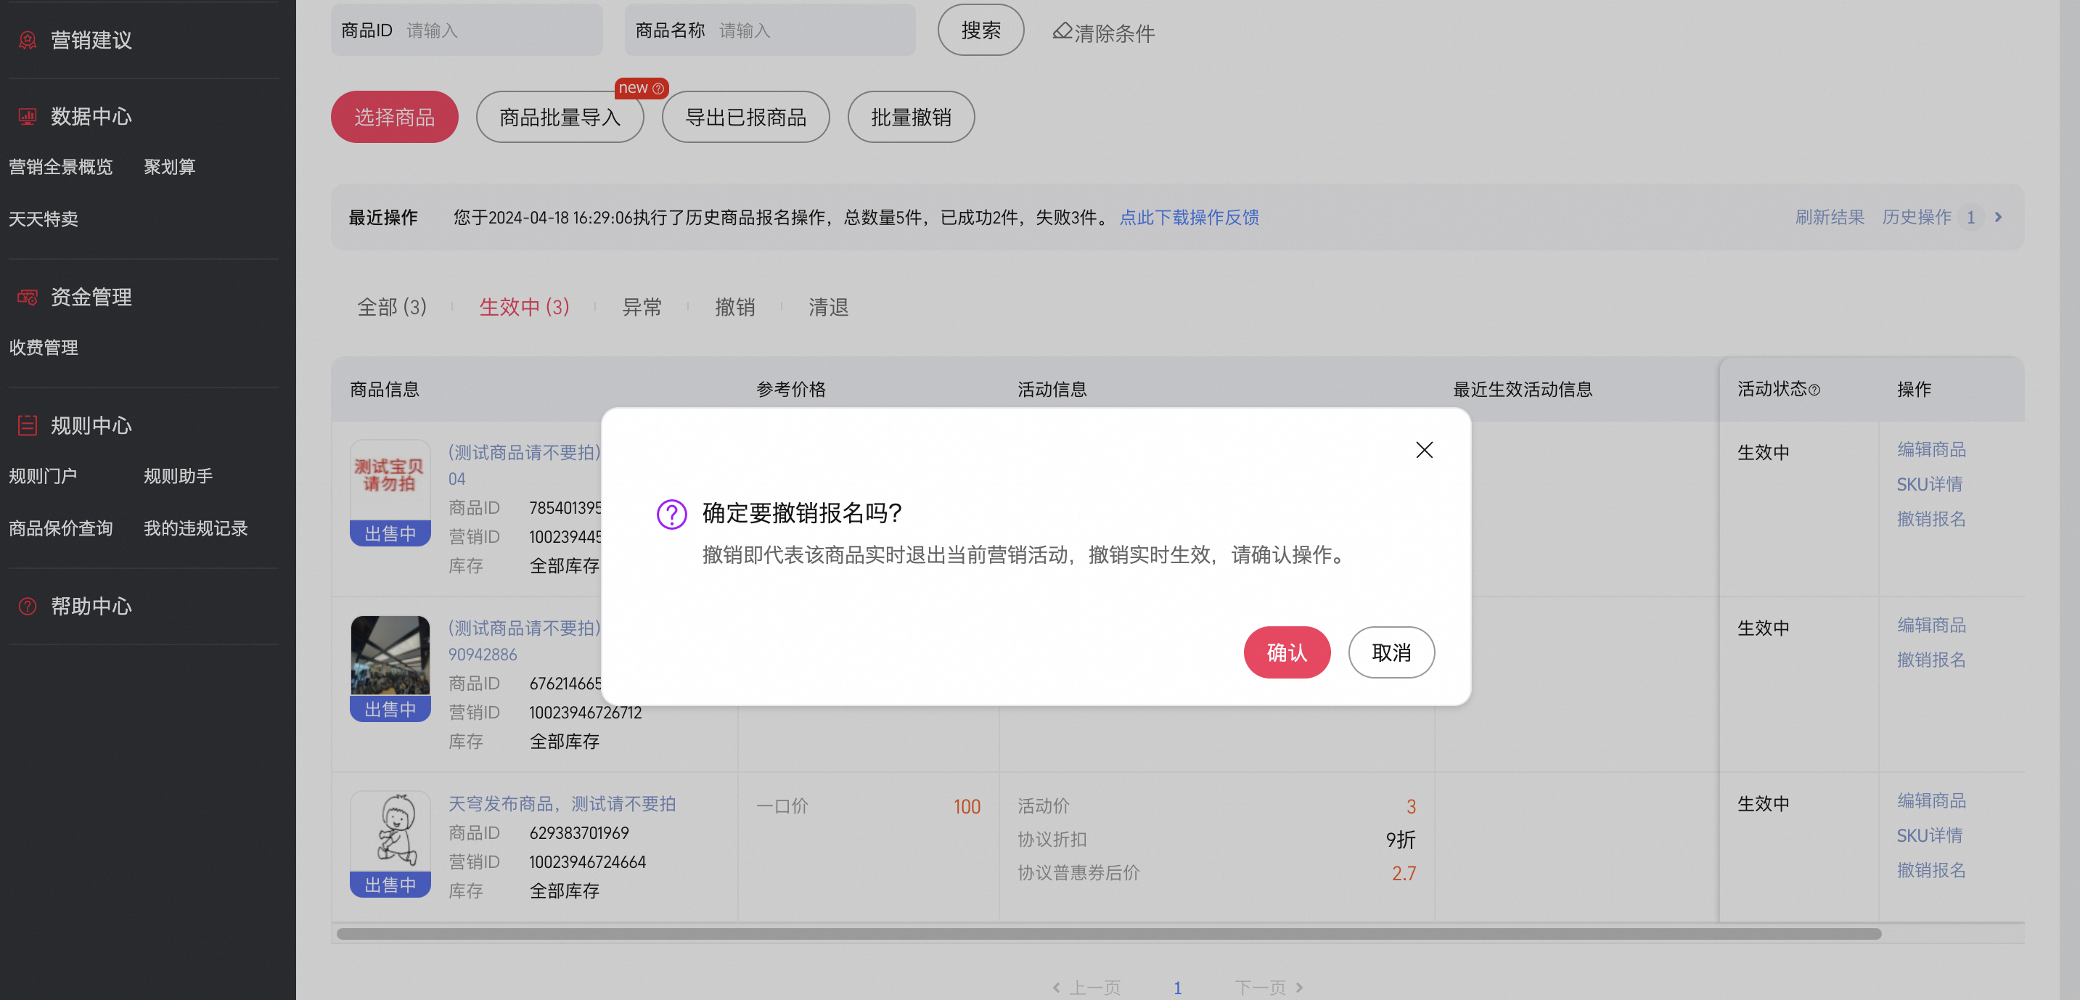Viewport: 2080px width, 1000px height.
Task: Click the 商品批量导入 button
Action: coord(560,117)
